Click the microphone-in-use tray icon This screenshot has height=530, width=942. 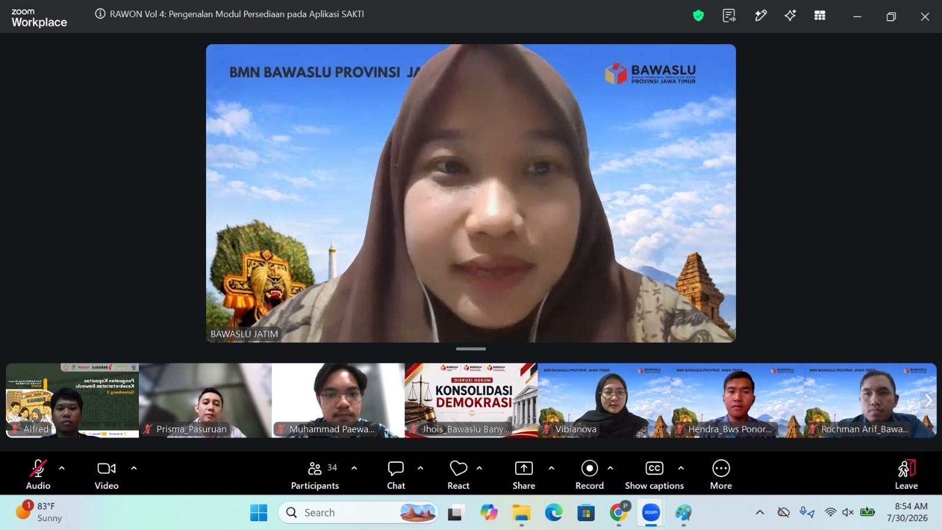(x=807, y=512)
